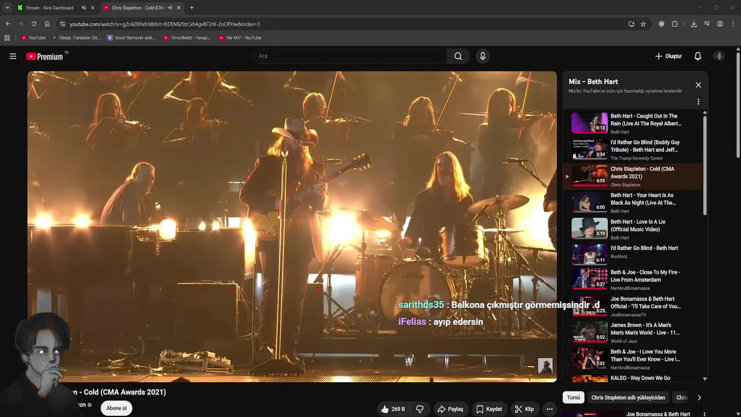Image resolution: width=741 pixels, height=417 pixels.
Task: Open media controls icon in toolbar
Action: (x=707, y=24)
